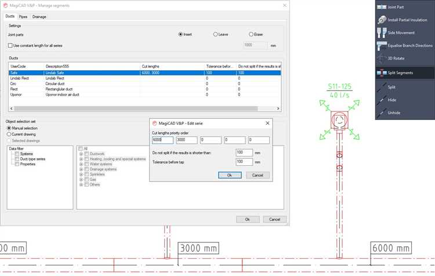Click Cancel in the Manage segments dialog

pos(274,219)
